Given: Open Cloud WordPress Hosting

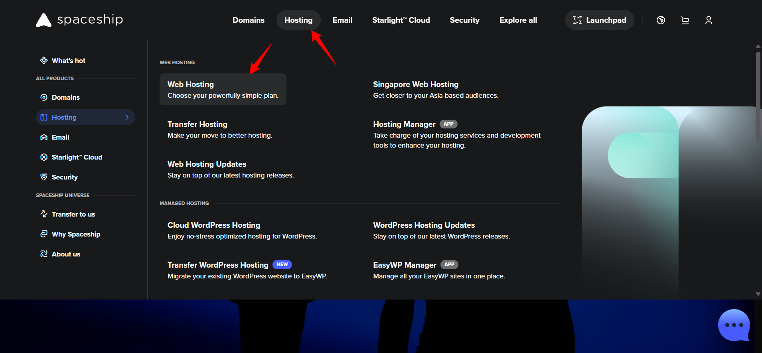Looking at the screenshot, I should tap(242, 230).
